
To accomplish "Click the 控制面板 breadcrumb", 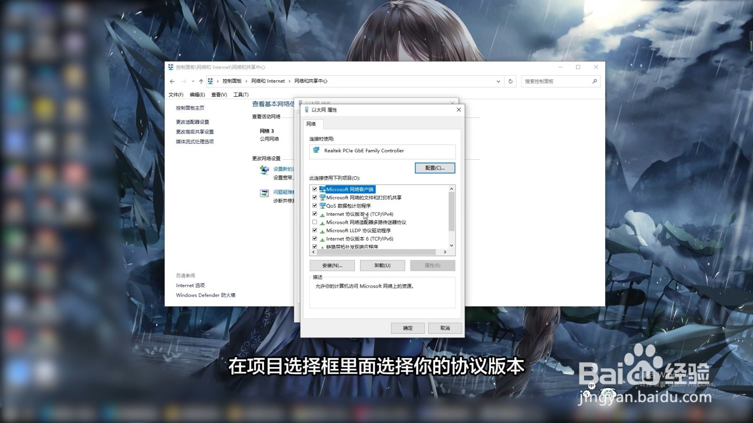I will 232,81.
